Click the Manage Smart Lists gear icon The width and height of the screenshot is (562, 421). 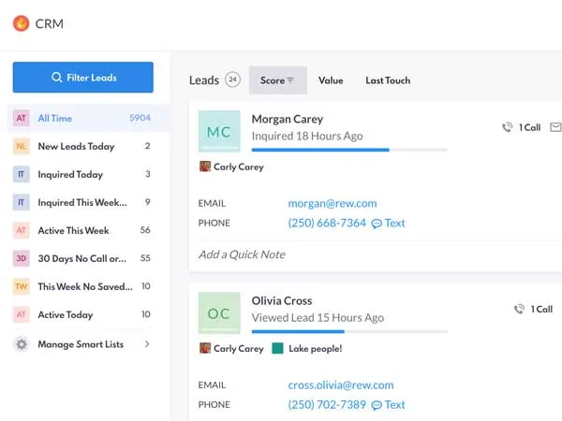21,344
